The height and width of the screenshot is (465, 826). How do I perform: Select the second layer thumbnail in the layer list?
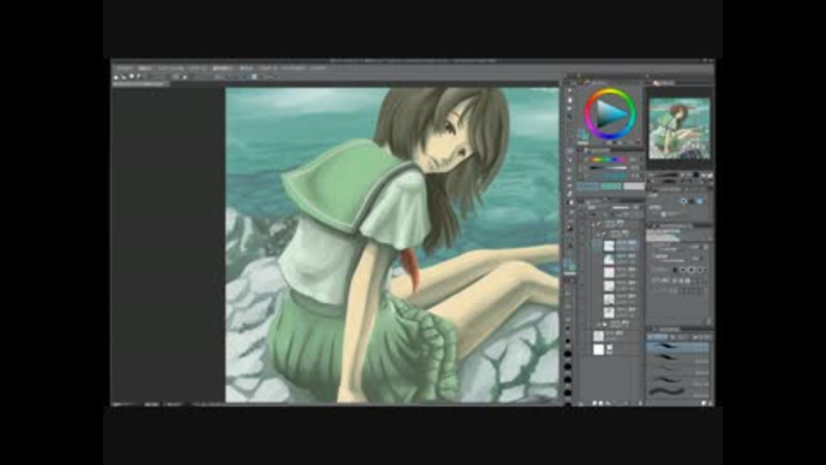click(609, 259)
